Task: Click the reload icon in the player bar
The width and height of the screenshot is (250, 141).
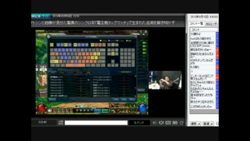Action: tap(182, 123)
